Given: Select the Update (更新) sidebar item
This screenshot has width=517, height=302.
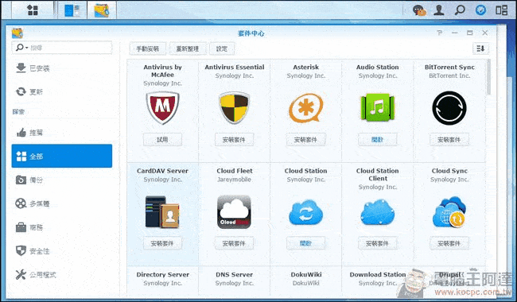Looking at the screenshot, I should [x=62, y=91].
